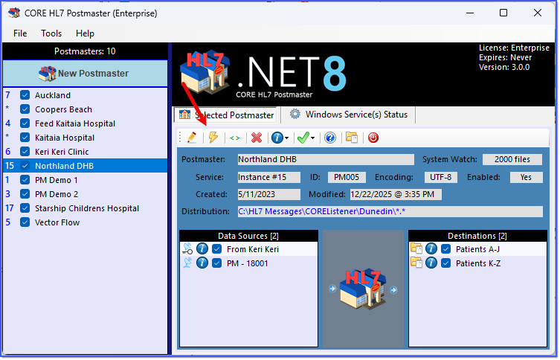
Task: Click the folder icon in the toolbar
Action: (x=352, y=138)
